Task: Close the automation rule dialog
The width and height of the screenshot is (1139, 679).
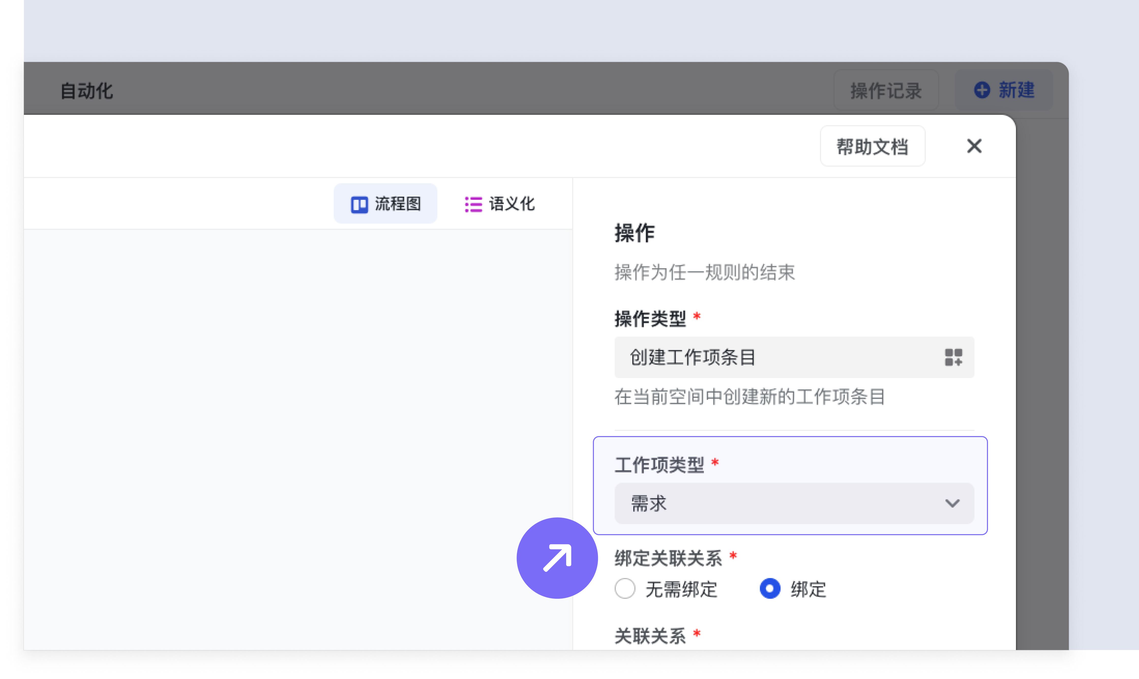Action: [974, 146]
